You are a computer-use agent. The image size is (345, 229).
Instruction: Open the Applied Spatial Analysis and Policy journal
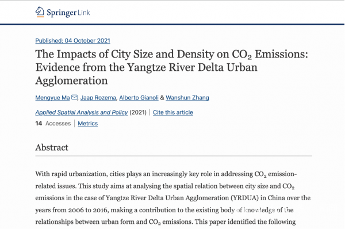(x=82, y=112)
